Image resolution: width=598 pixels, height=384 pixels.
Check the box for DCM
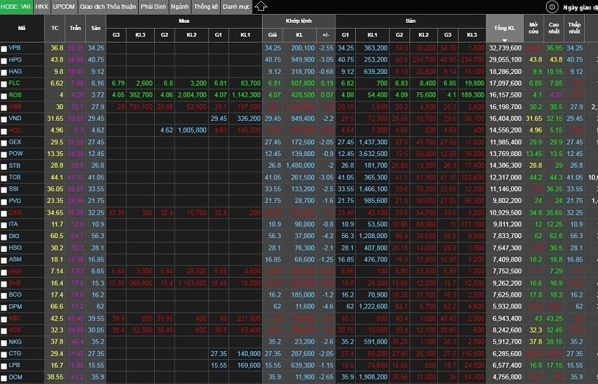[4, 377]
